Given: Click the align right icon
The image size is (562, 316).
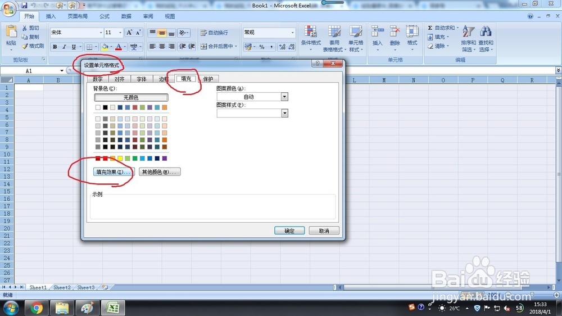Looking at the screenshot, I should 171,46.
